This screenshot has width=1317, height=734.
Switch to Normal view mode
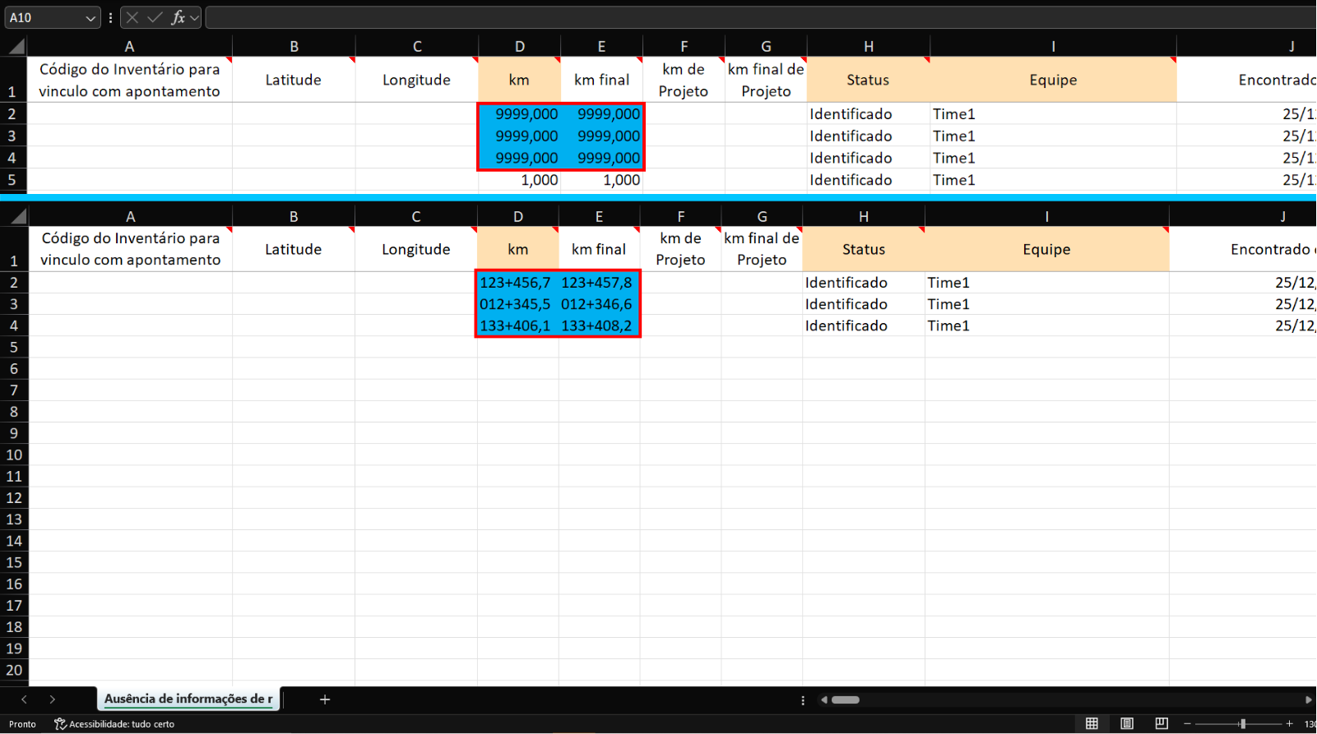tap(1092, 724)
